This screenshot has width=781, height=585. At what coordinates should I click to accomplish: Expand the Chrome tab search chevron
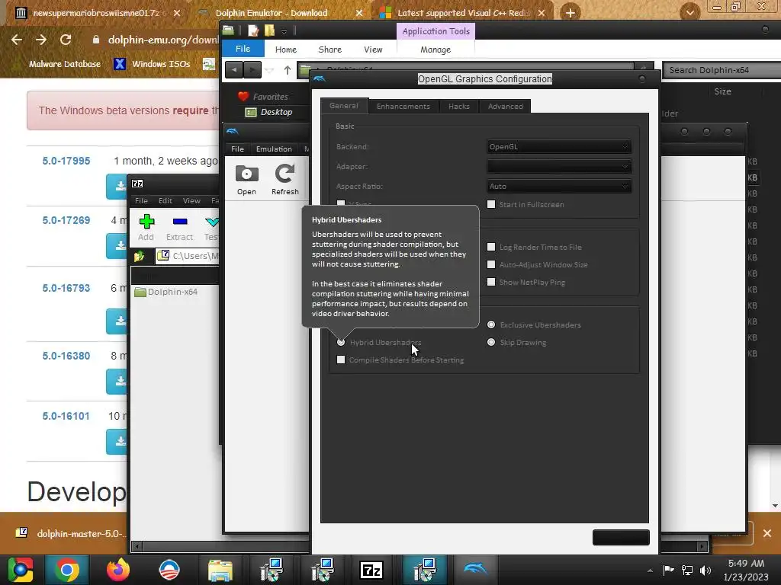click(689, 12)
